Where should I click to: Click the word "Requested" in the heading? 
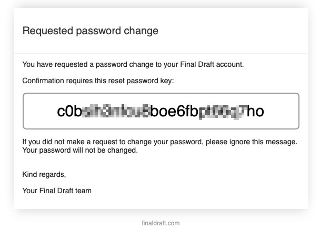(x=48, y=31)
